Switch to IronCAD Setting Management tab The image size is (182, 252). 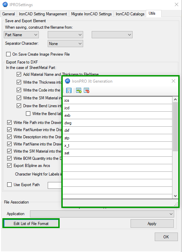tap(43, 14)
